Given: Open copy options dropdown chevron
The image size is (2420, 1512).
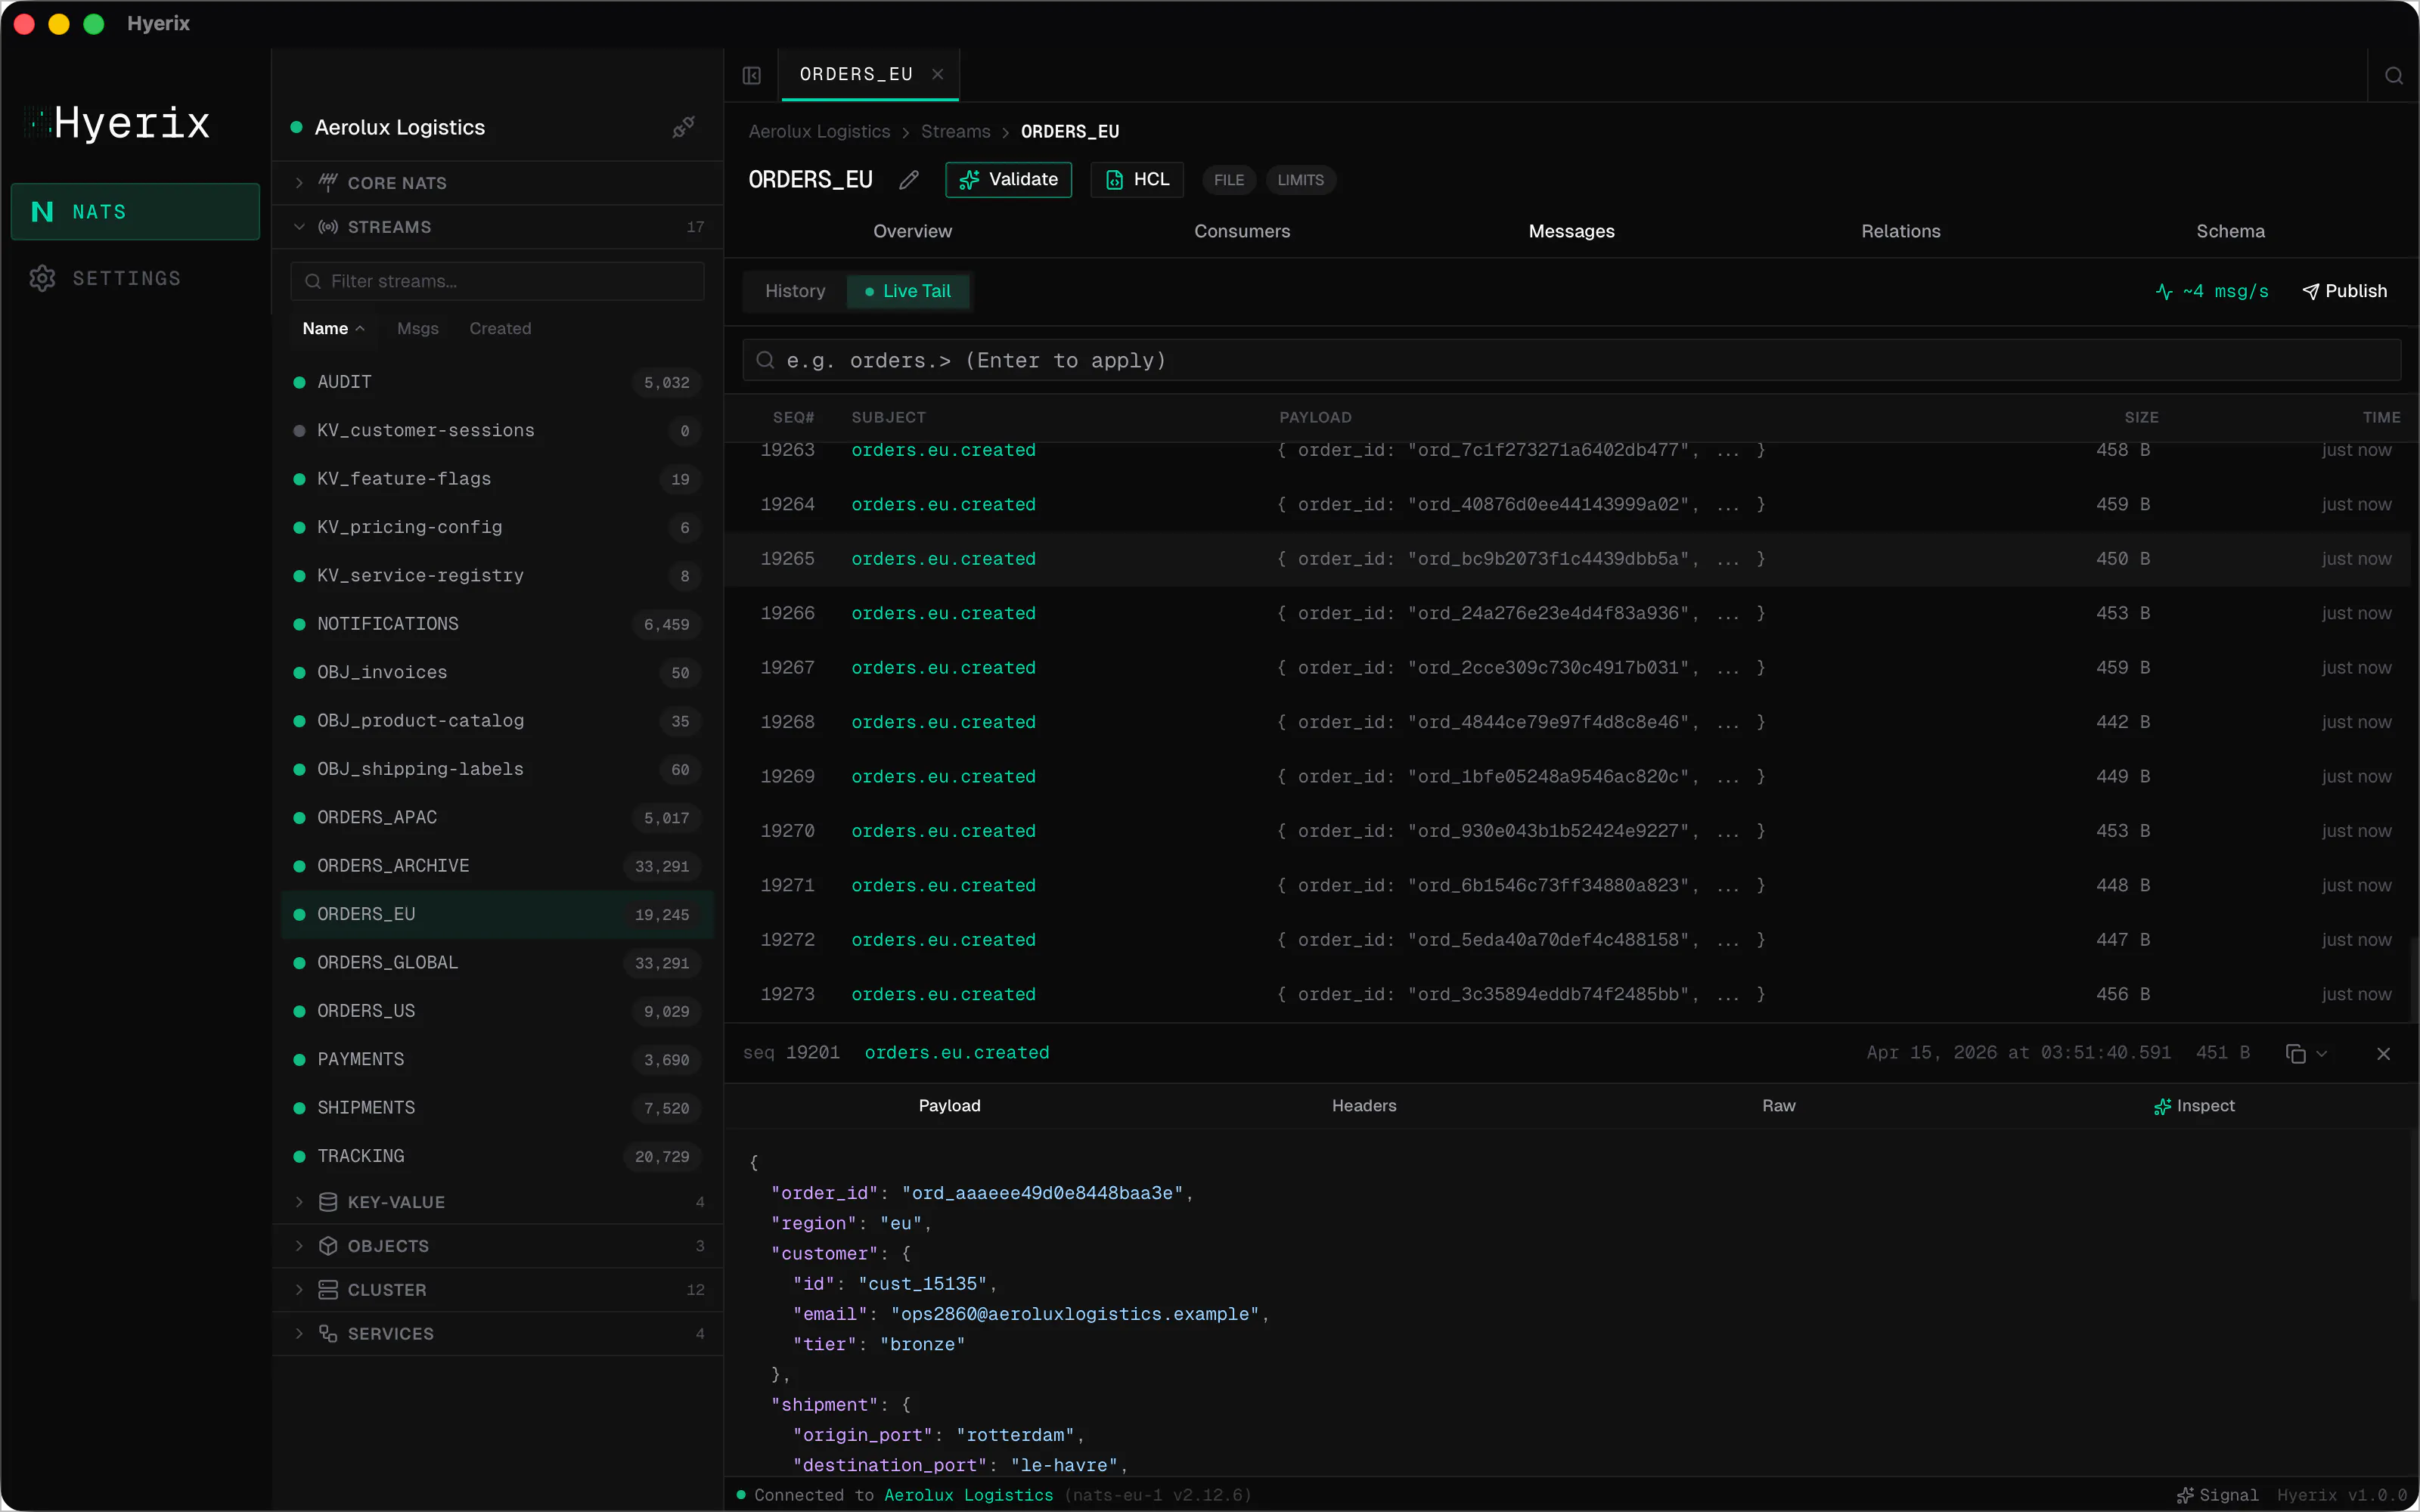Looking at the screenshot, I should point(2322,1053).
